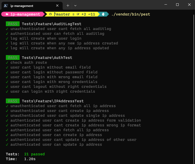Click 'log will create when user login'
This screenshot has height=164, width=195.
tap(46, 39)
